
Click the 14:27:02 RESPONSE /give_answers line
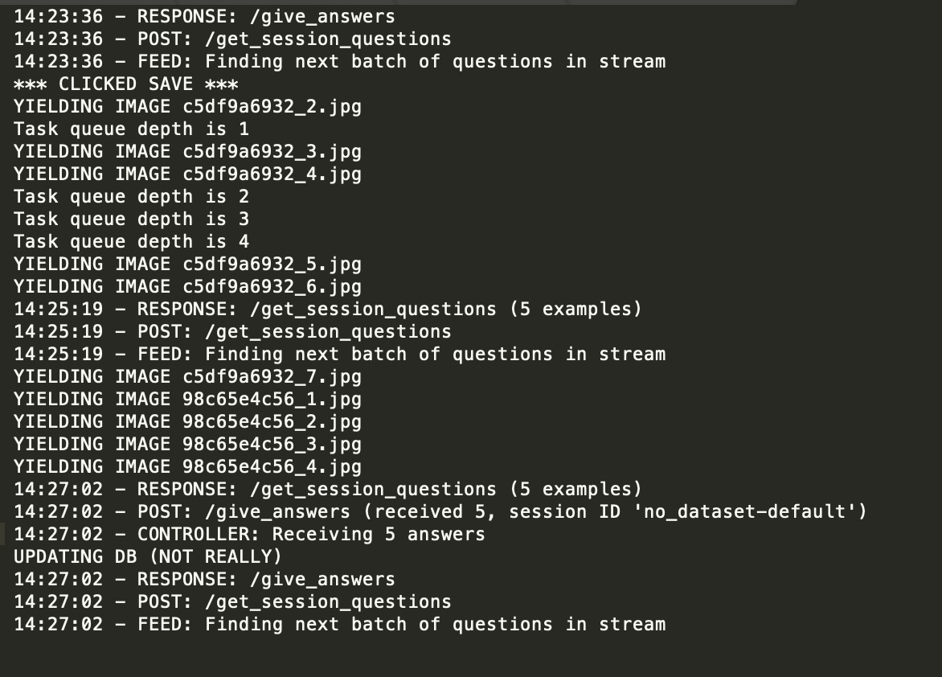click(x=204, y=580)
